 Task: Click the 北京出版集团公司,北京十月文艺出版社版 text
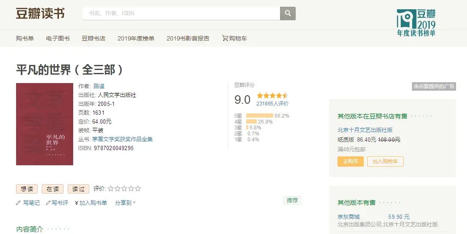(x=388, y=224)
